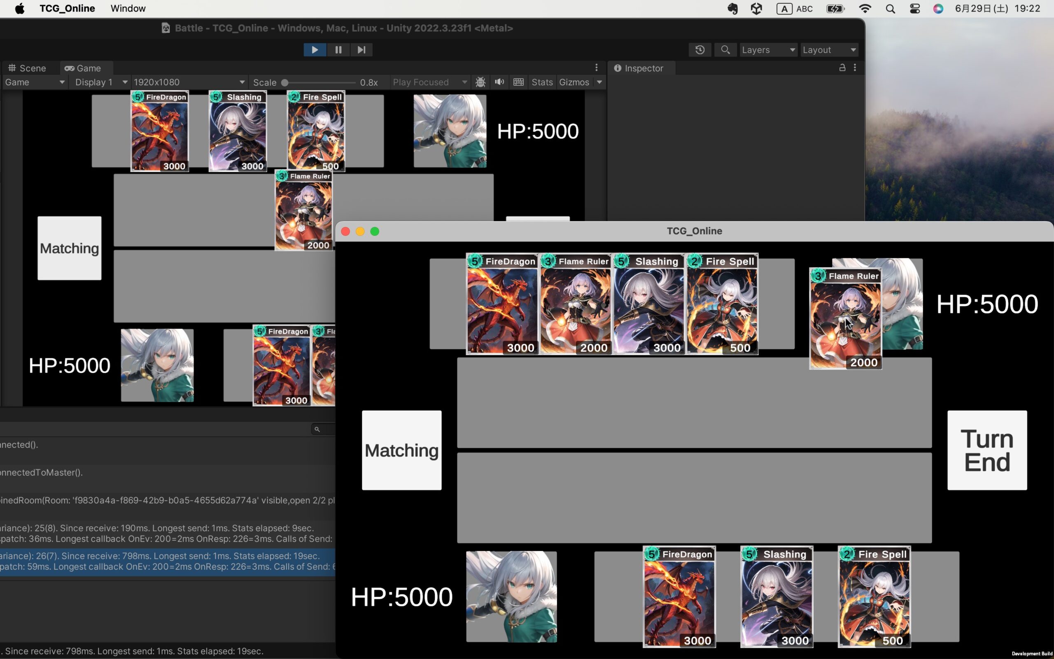Screen dimensions: 1054x659
Task: Click the Scale slider handle
Action: coord(285,82)
